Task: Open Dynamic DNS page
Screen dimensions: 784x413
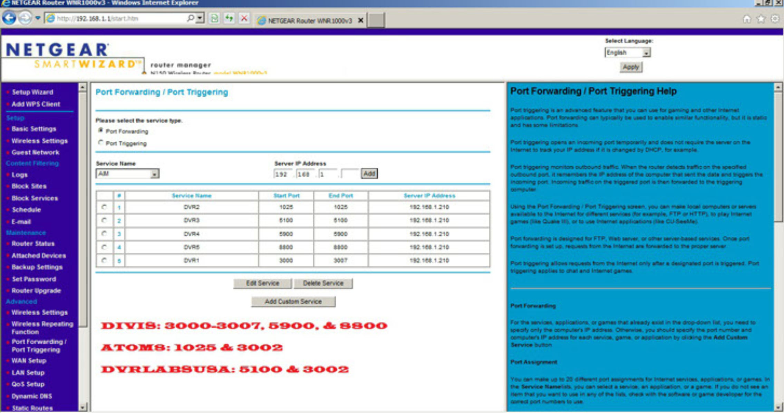Action: [32, 396]
